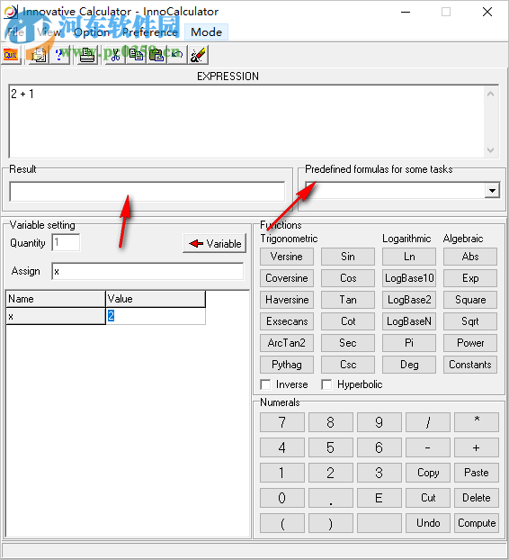Click the Result output field
The width and height of the screenshot is (509, 560).
(x=147, y=192)
